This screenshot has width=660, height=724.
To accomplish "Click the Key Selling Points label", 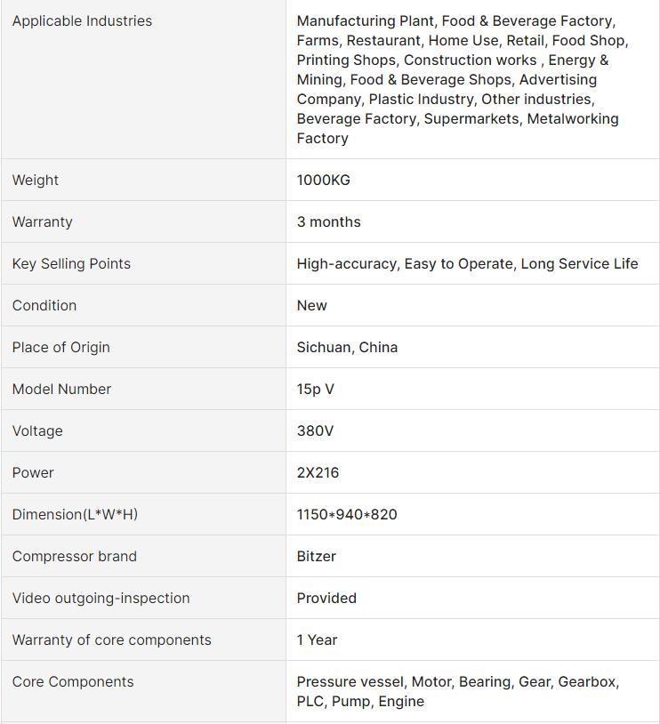I will (71, 263).
